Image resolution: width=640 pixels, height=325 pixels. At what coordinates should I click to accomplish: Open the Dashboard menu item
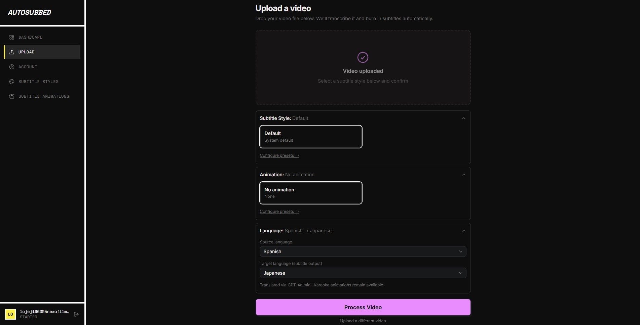[x=30, y=37]
